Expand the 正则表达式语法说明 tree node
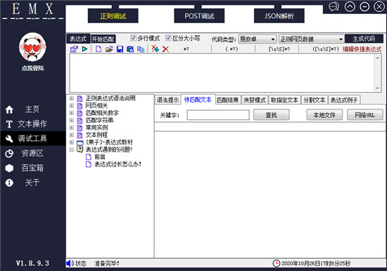 [72, 98]
